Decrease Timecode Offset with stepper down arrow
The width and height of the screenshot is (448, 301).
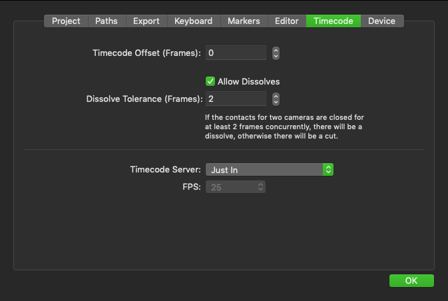pos(276,57)
